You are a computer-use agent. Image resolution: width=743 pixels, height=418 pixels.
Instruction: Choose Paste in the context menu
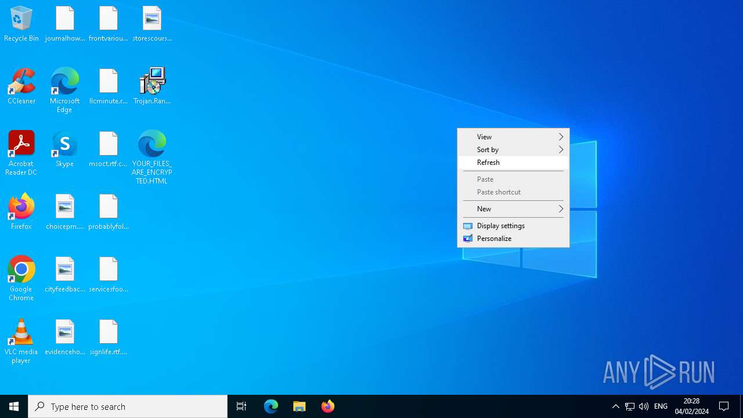pos(513,179)
